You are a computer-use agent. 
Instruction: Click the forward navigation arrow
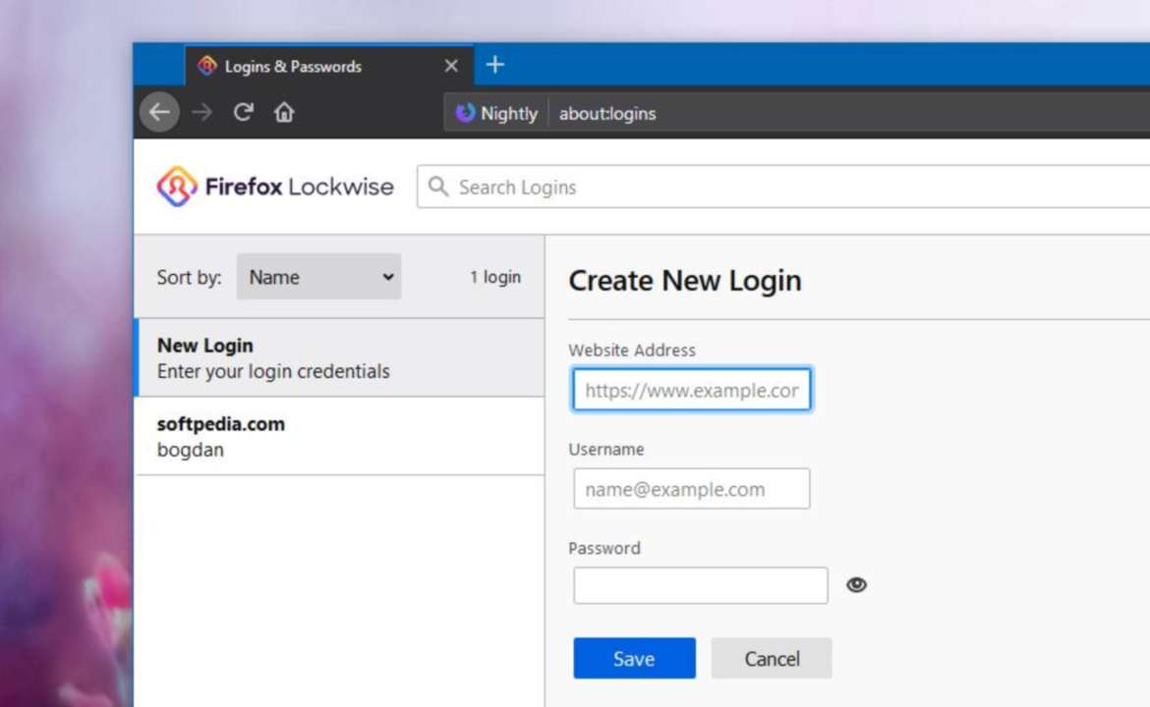pyautogui.click(x=201, y=113)
